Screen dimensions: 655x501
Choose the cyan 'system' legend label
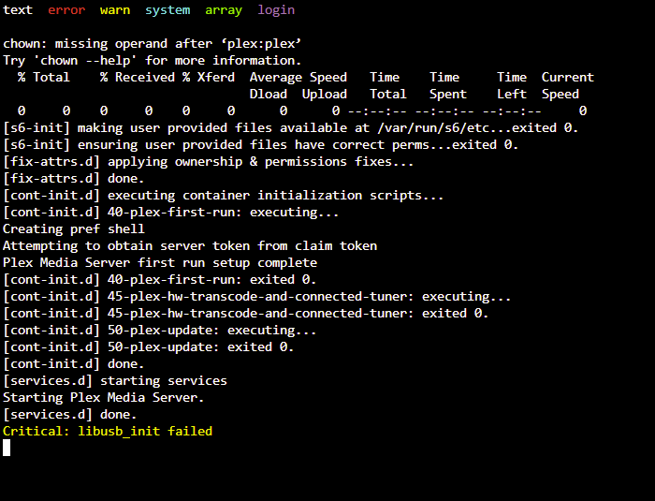(x=167, y=10)
